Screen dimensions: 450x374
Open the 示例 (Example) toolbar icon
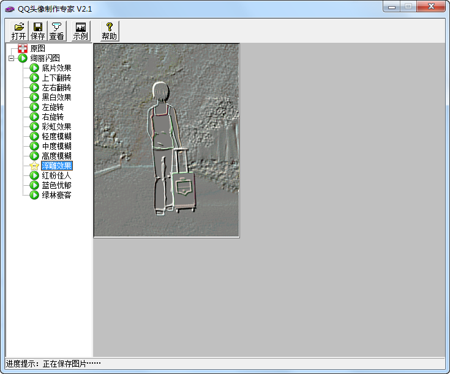tap(80, 27)
